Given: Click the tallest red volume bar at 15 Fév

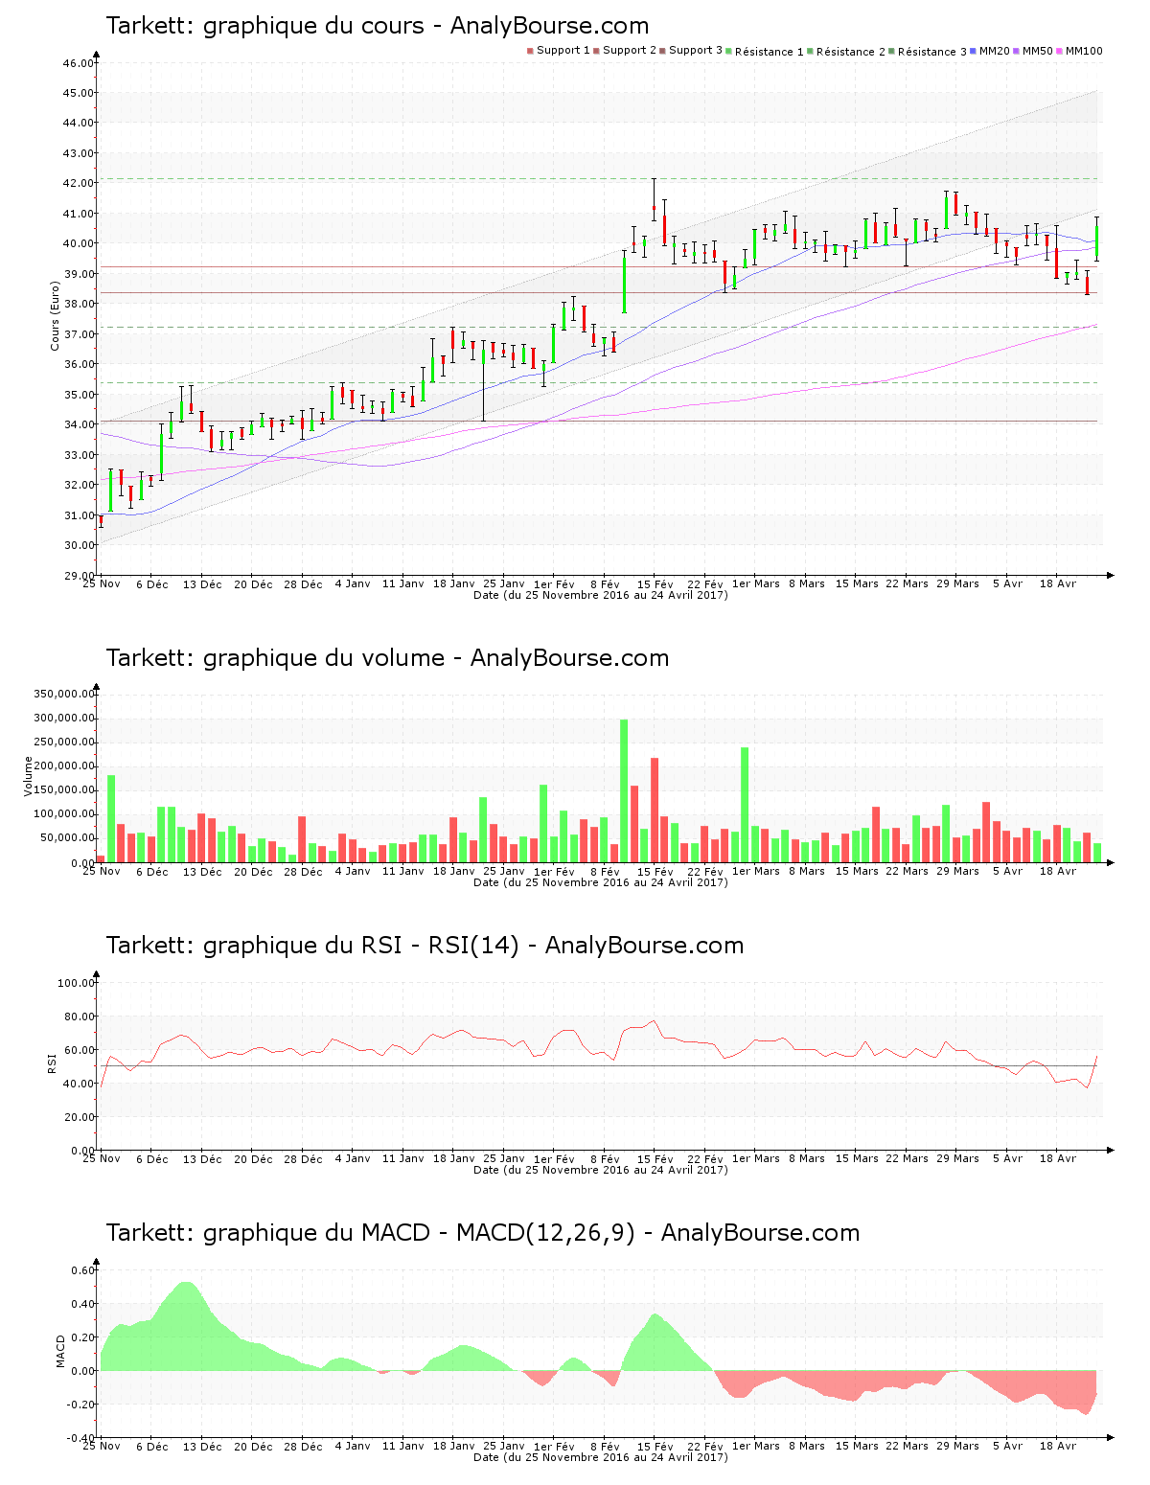Looking at the screenshot, I should tap(655, 810).
